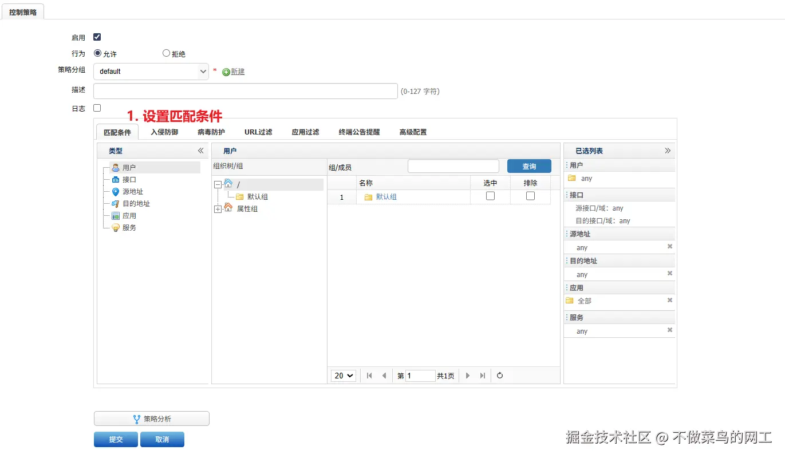785x458 pixels.
Task: Remove 应用 全部 with the x icon
Action: tap(670, 300)
